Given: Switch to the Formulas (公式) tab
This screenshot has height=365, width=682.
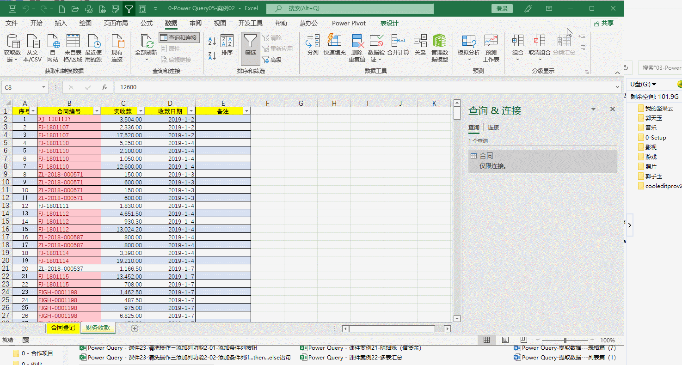Looking at the screenshot, I should pos(147,23).
